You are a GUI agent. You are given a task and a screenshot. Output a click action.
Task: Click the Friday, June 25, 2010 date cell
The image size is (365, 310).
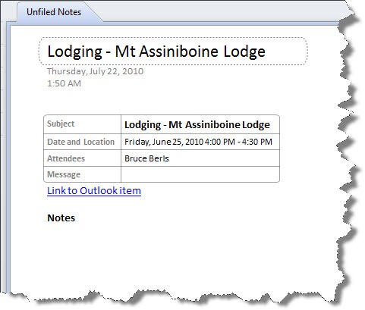200,142
